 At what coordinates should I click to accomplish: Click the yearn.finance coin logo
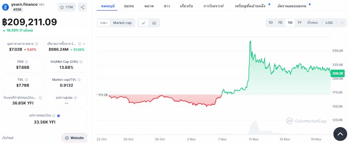click(x=5, y=7)
